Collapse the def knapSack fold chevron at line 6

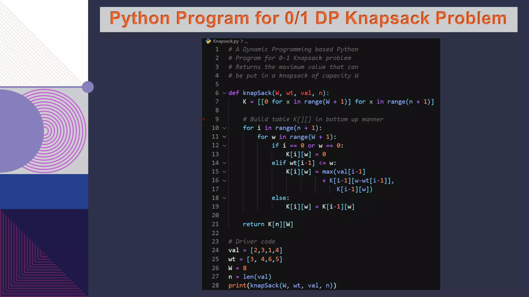[x=224, y=93]
